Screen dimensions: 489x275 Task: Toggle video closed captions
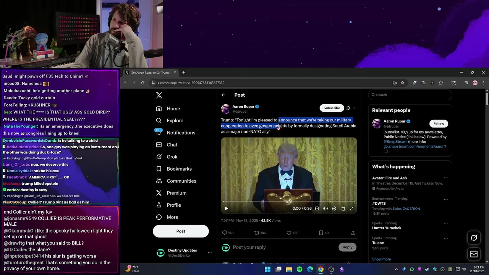317,209
